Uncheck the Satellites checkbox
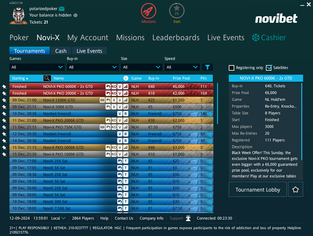Viewport: 313px width, 236px height. [269, 68]
